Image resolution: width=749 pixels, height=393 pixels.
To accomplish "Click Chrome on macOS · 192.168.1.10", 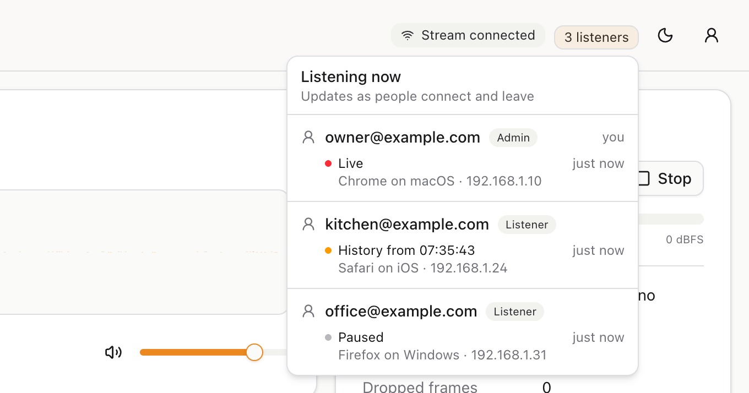I will [x=440, y=181].
